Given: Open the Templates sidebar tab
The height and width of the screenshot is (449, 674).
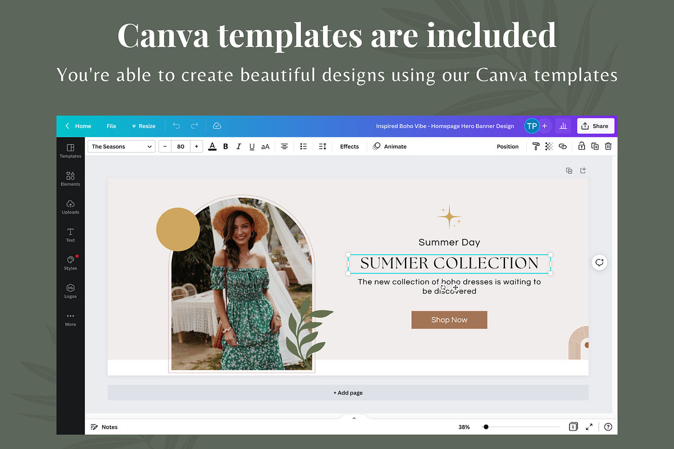Looking at the screenshot, I should [x=70, y=150].
